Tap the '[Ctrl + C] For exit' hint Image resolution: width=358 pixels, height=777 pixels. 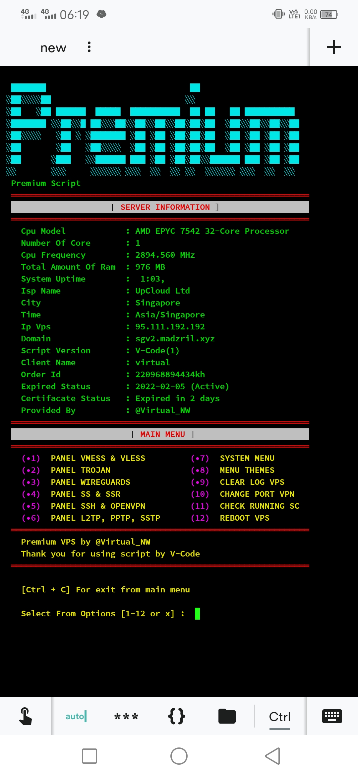click(105, 590)
